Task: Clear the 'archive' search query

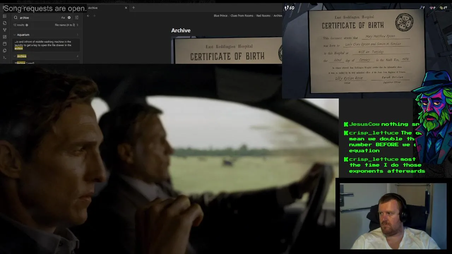Action: [69, 18]
